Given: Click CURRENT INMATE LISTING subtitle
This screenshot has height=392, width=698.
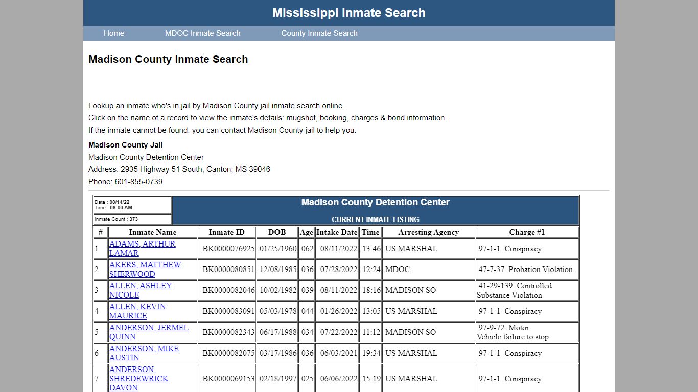Looking at the screenshot, I should (x=376, y=219).
